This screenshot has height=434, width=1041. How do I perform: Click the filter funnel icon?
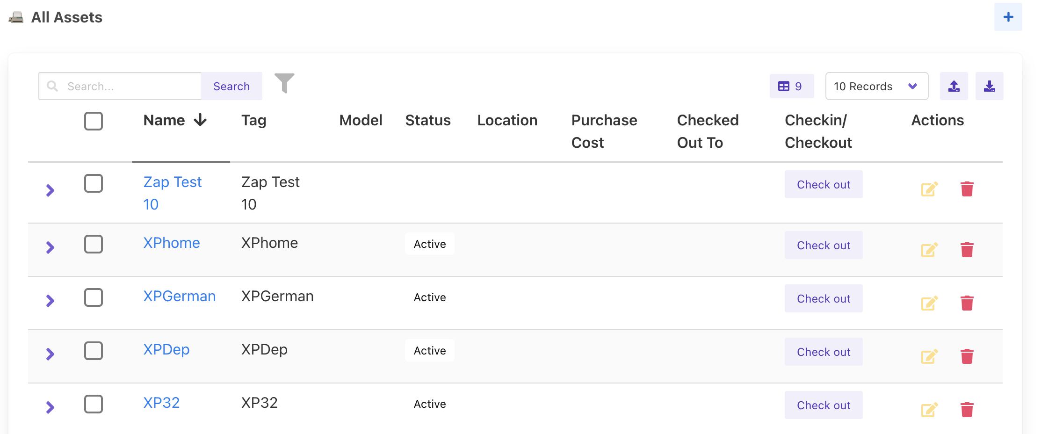[x=284, y=83]
